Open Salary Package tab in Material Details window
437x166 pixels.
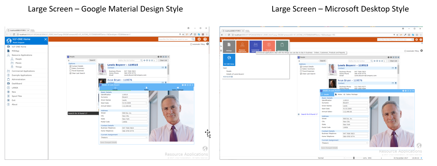(178, 89)
